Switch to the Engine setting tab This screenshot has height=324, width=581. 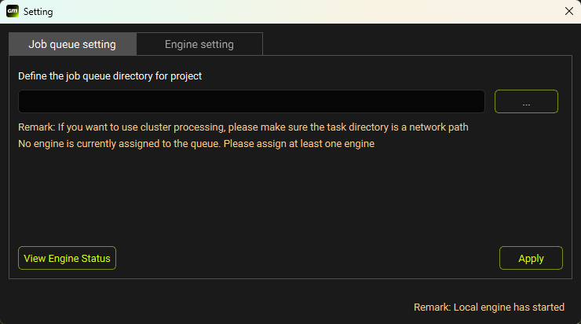tap(199, 44)
